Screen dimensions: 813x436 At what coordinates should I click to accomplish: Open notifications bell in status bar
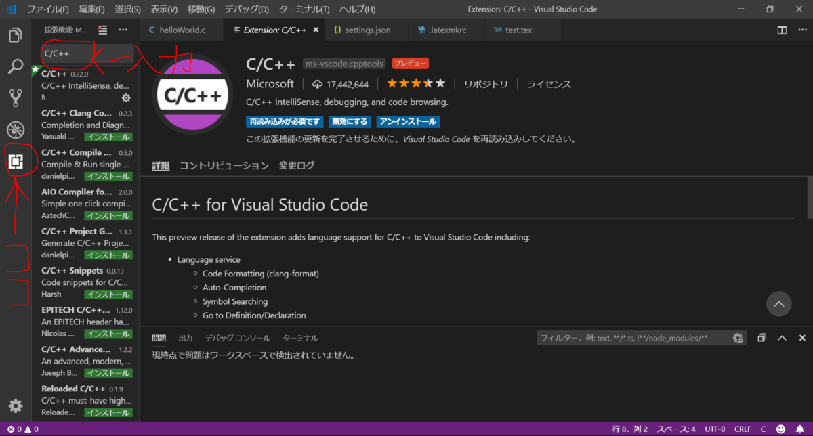(799, 429)
